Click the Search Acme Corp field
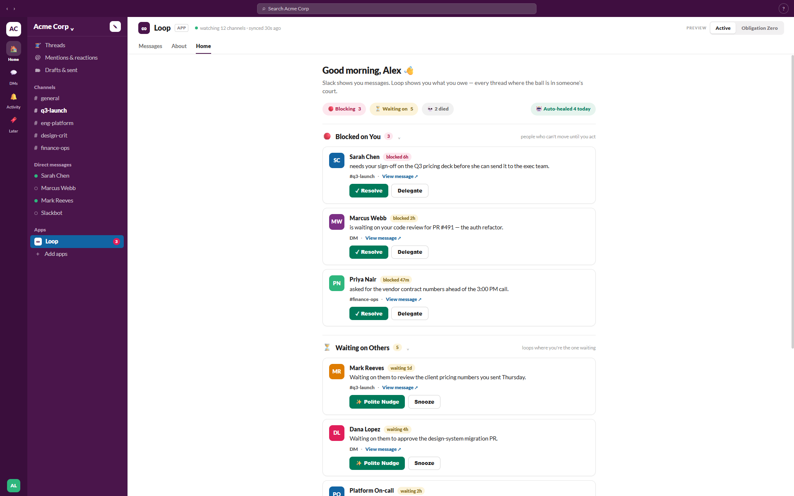794x496 pixels. pos(397,9)
